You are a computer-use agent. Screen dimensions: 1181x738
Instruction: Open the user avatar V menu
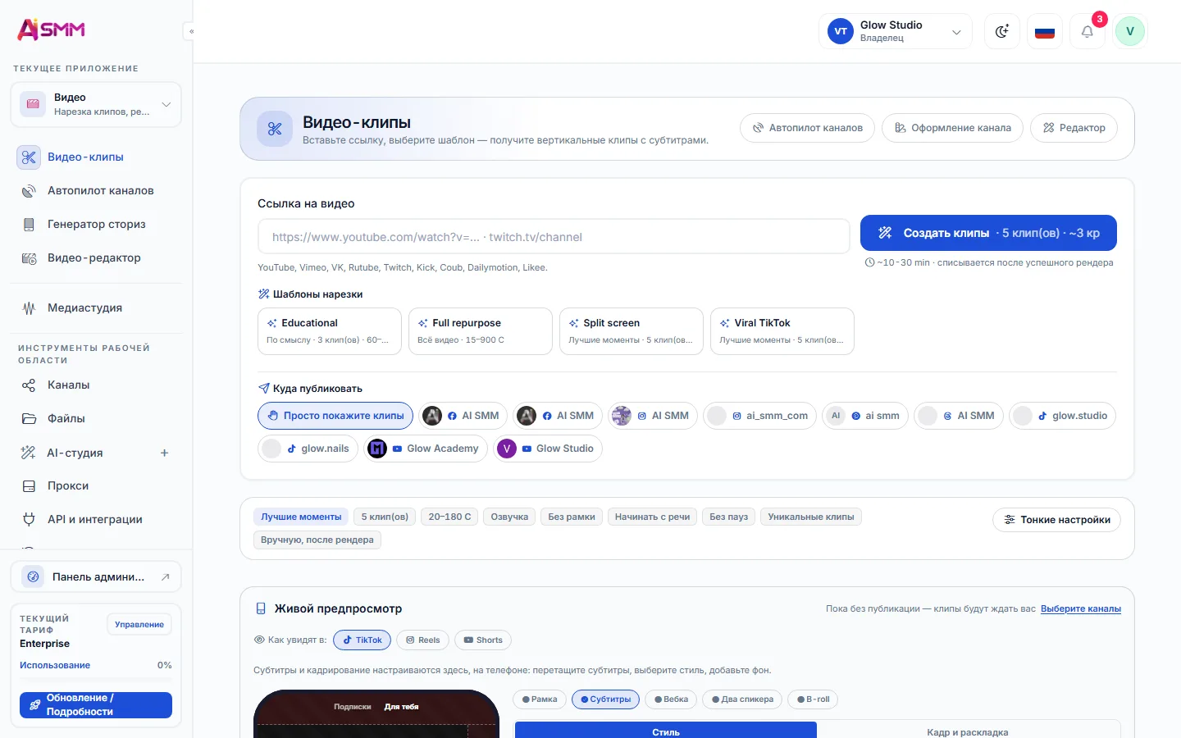(x=1130, y=31)
